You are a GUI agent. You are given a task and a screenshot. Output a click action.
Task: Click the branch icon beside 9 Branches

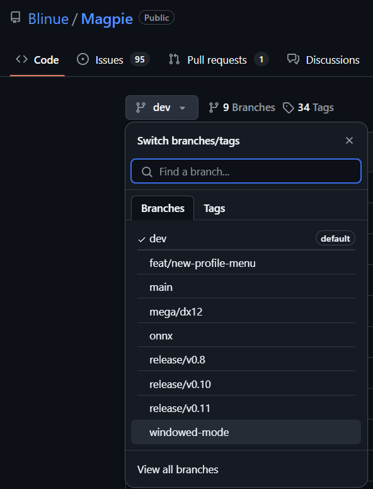tap(214, 108)
